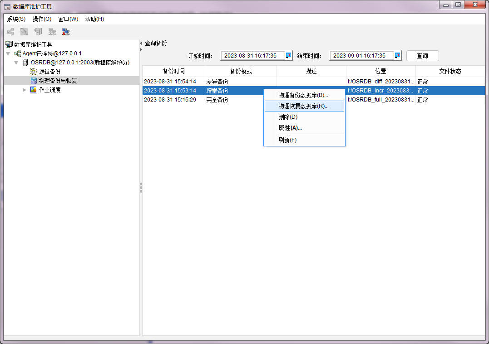Select 删除(D) in the context menu

pos(288,117)
